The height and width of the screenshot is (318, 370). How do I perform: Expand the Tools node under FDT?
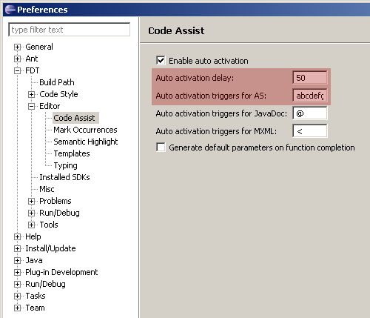pyautogui.click(x=31, y=225)
